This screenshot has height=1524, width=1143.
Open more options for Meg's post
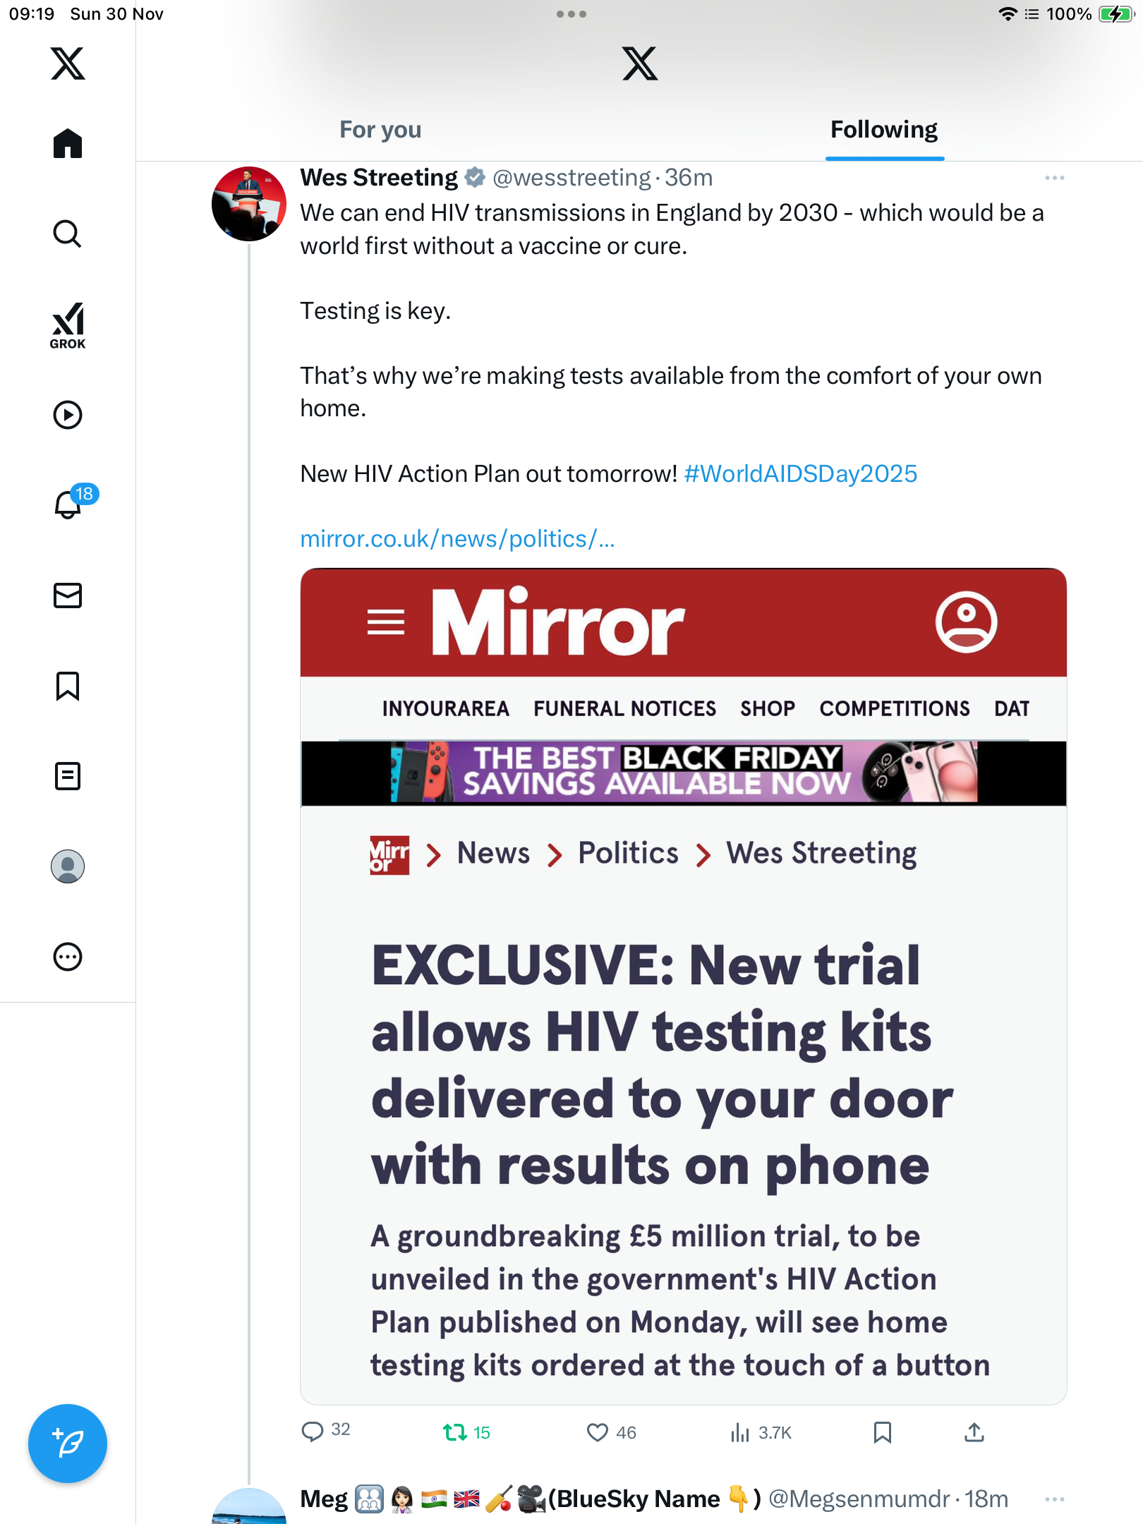click(x=1054, y=1499)
